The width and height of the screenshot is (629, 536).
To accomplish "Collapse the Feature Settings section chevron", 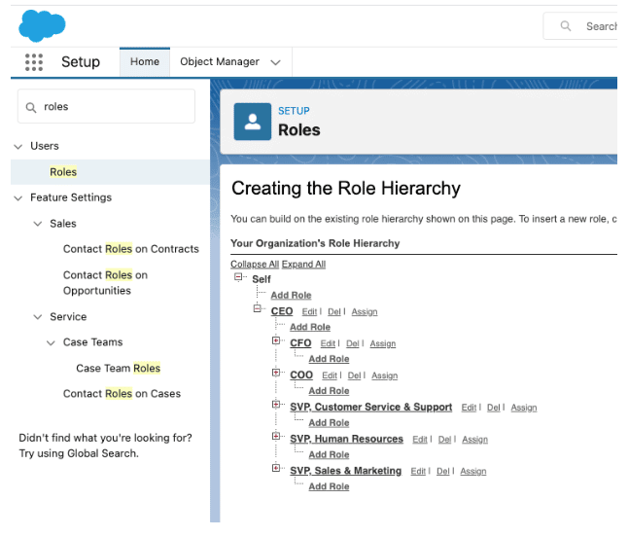I will click(18, 197).
